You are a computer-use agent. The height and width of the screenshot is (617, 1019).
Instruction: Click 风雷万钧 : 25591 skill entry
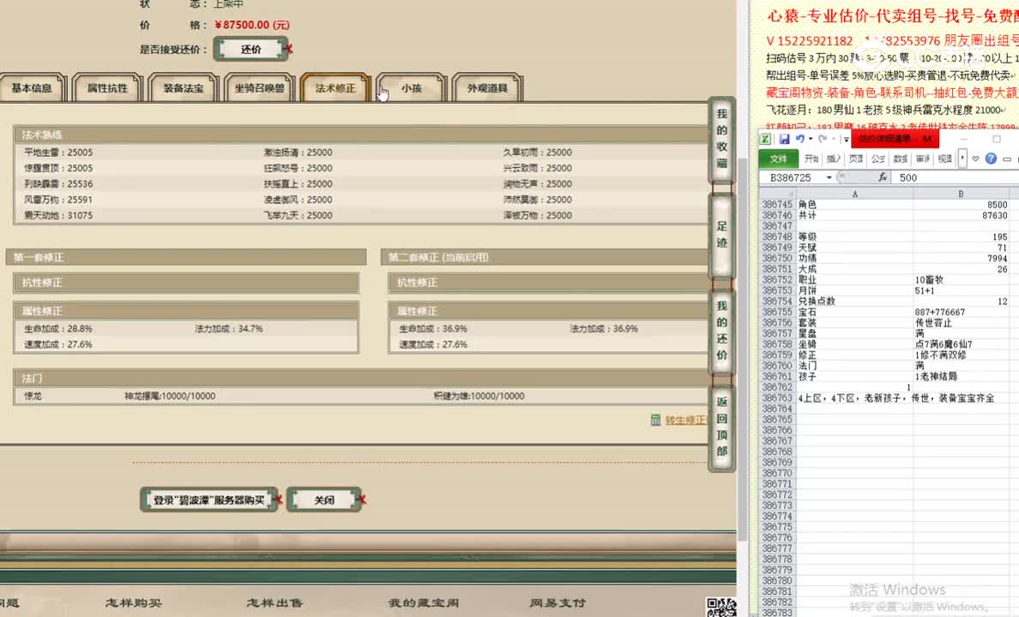click(58, 200)
